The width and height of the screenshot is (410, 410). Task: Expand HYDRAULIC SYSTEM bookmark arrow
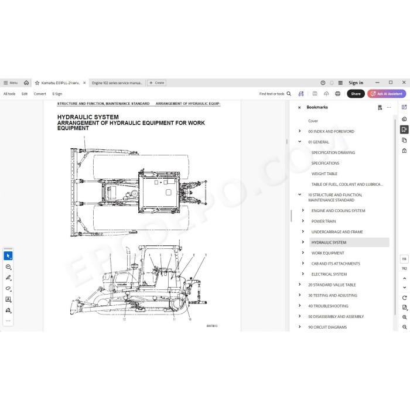(303, 242)
